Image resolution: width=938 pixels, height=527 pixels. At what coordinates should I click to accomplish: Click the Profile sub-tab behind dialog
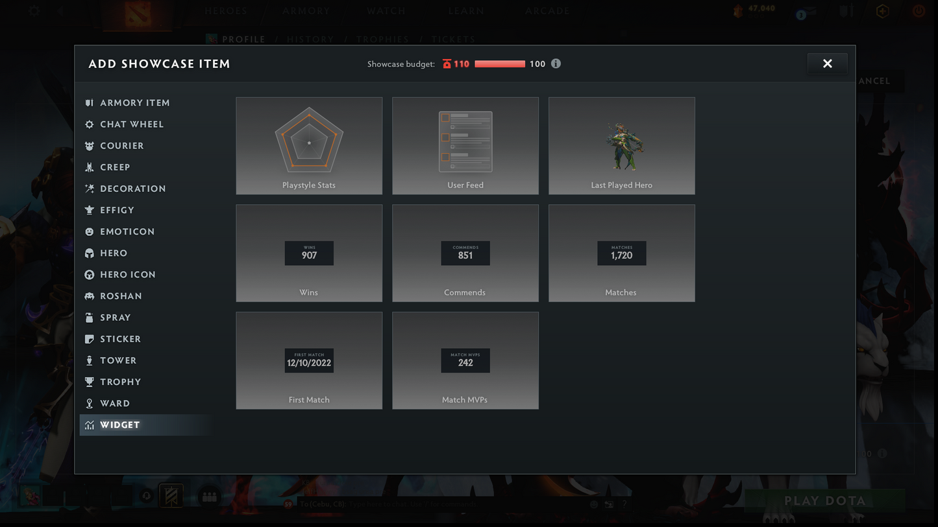pos(243,40)
